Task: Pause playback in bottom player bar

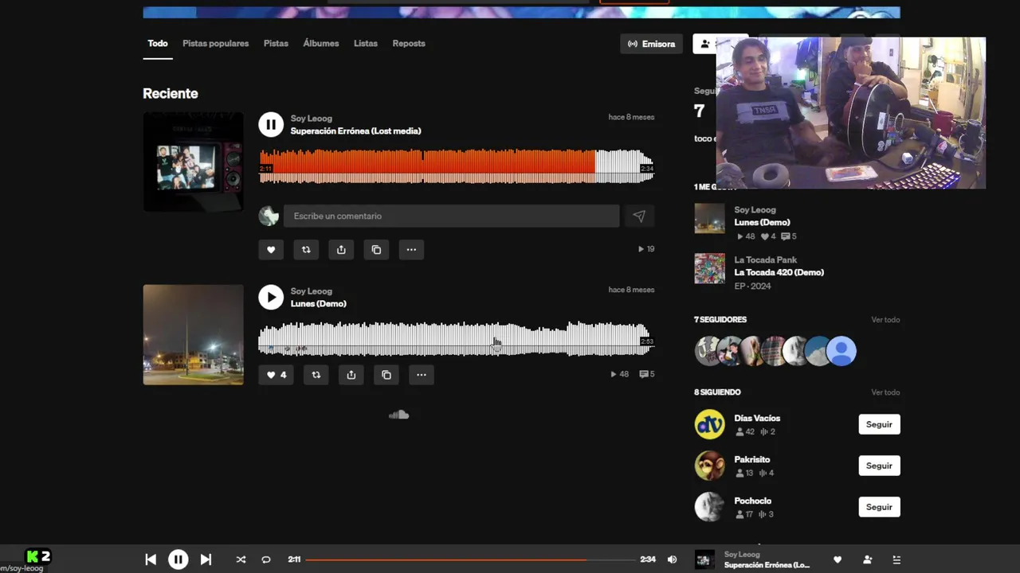Action: pos(178,559)
